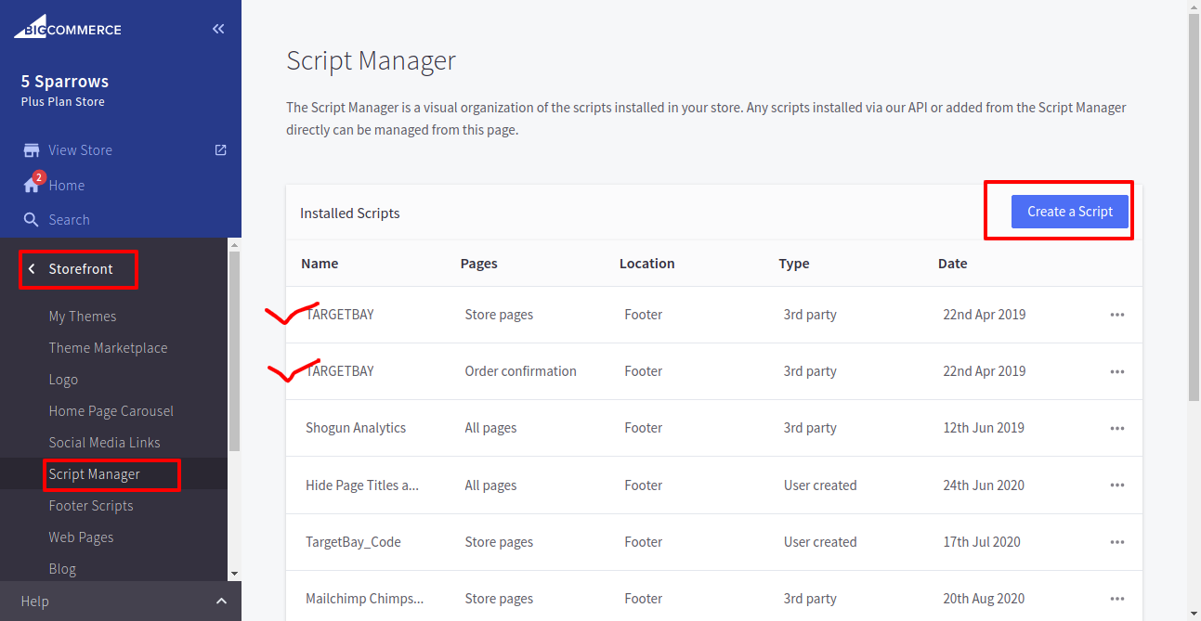This screenshot has height=621, width=1201.
Task: Click sidebar scrollbar down arrow
Action: click(x=234, y=575)
